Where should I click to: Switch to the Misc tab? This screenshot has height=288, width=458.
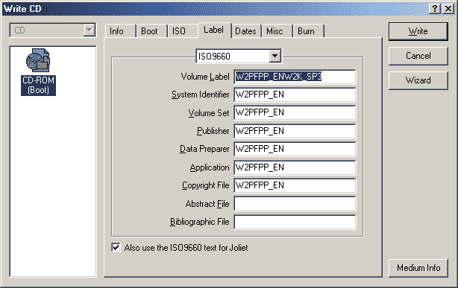pyautogui.click(x=277, y=31)
